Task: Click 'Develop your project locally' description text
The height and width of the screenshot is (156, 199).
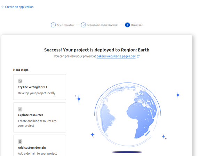Action: pyautogui.click(x=37, y=93)
